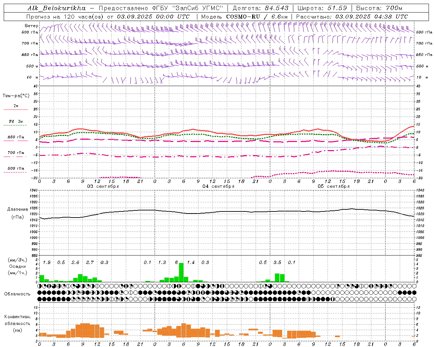Click the 700 гПа entry in the temperature legend
The height and width of the screenshot is (347, 434).
click(x=16, y=153)
